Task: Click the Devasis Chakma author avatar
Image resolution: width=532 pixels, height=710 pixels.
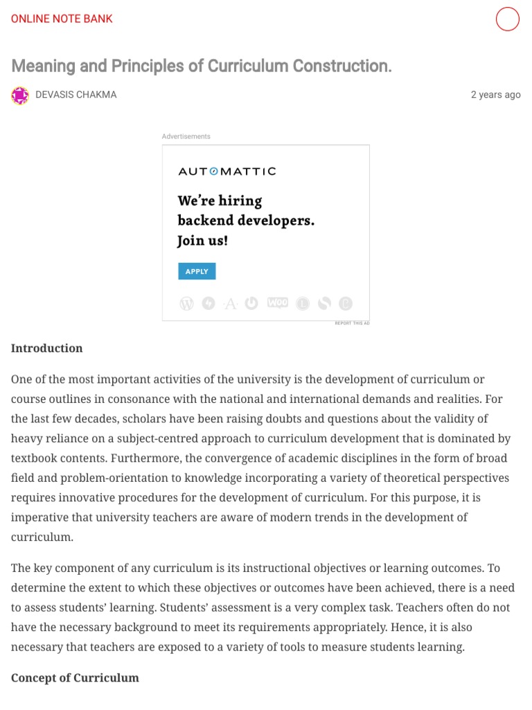Action: tap(20, 95)
